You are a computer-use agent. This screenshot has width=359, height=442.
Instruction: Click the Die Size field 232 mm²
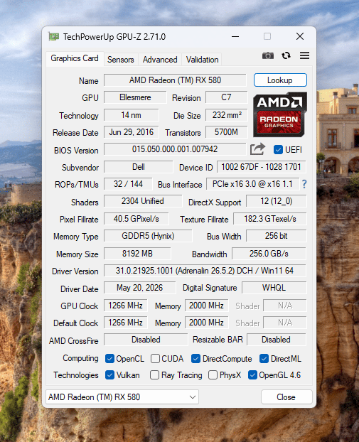(x=227, y=115)
